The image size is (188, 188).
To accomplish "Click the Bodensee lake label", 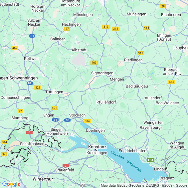I will coord(134,166).
